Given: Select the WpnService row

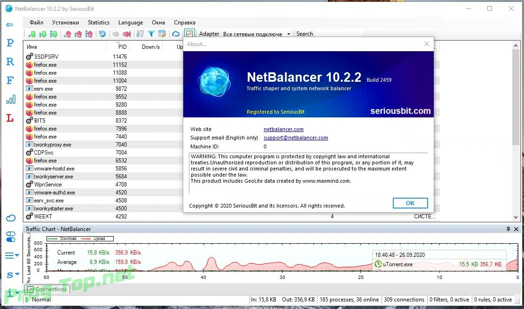Looking at the screenshot, I should pyautogui.click(x=103, y=185).
